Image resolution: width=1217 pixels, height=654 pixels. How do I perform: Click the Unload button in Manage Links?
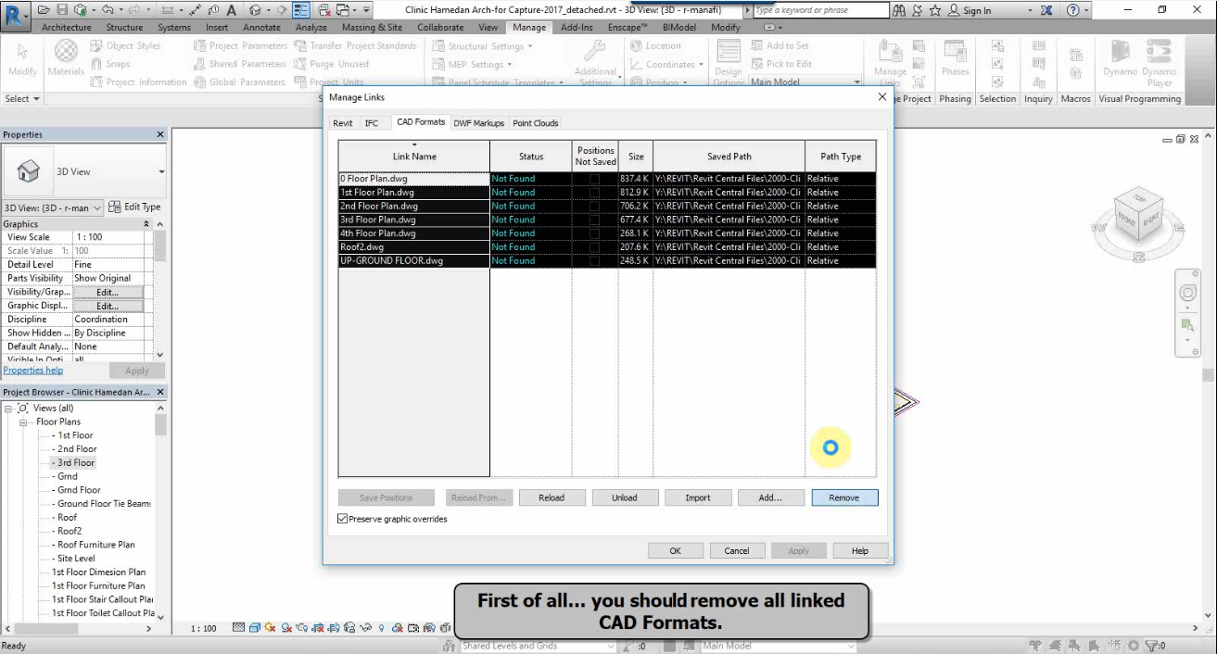click(625, 497)
